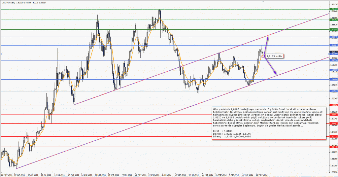Select the green 1.92127 price level label
This screenshot has height=177, width=338.
[333, 9]
